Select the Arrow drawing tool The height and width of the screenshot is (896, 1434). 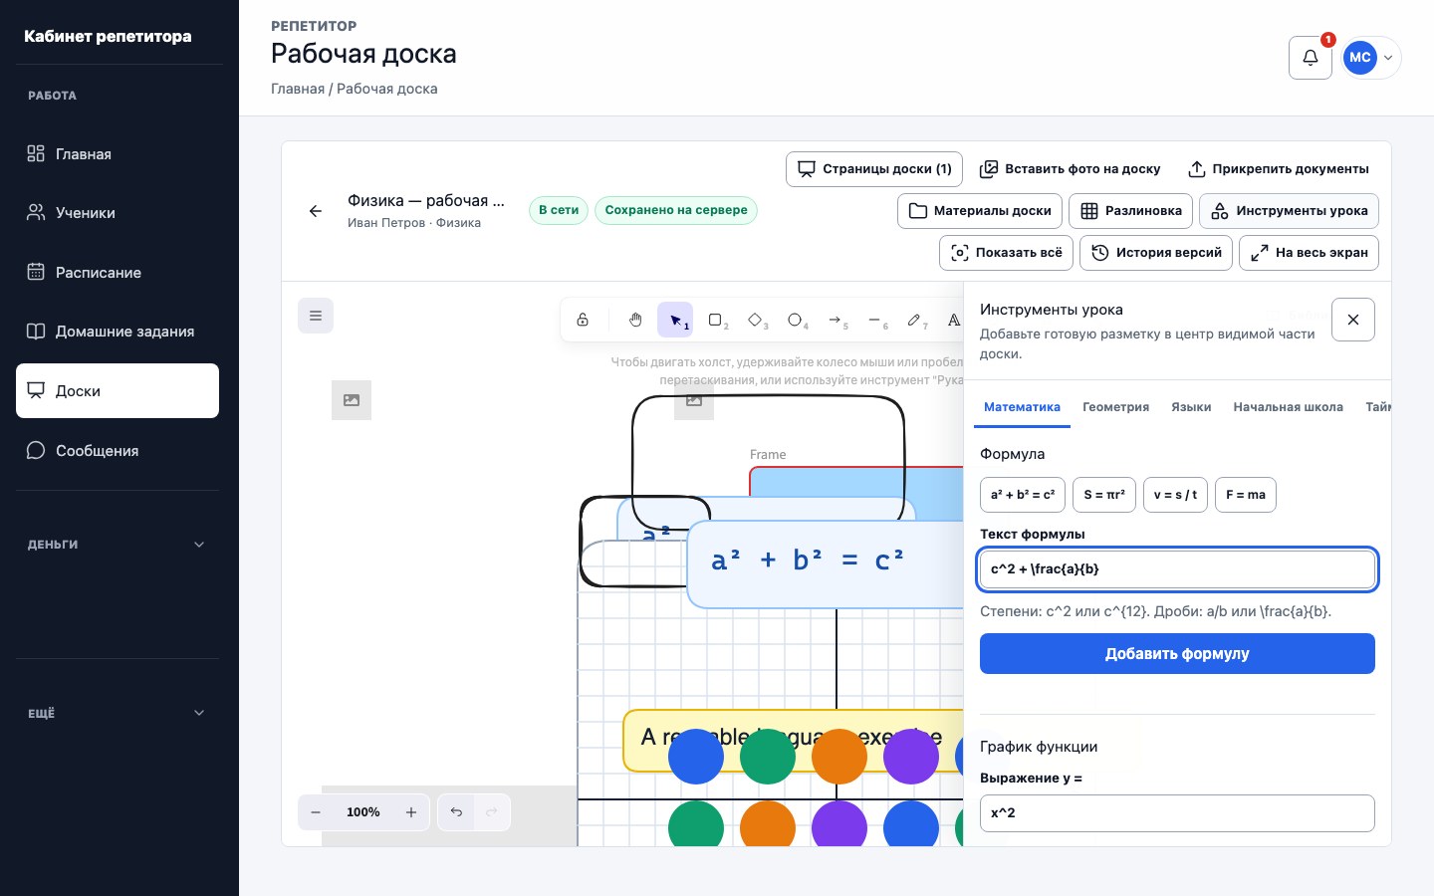(x=835, y=320)
